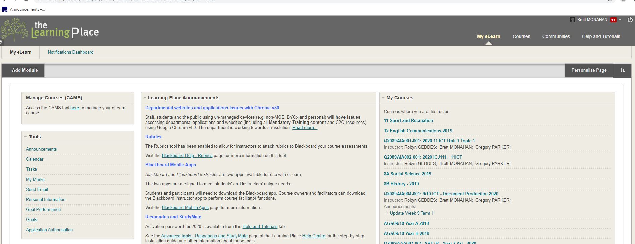Open the Chrome v80 issues announcement heading

click(212, 108)
